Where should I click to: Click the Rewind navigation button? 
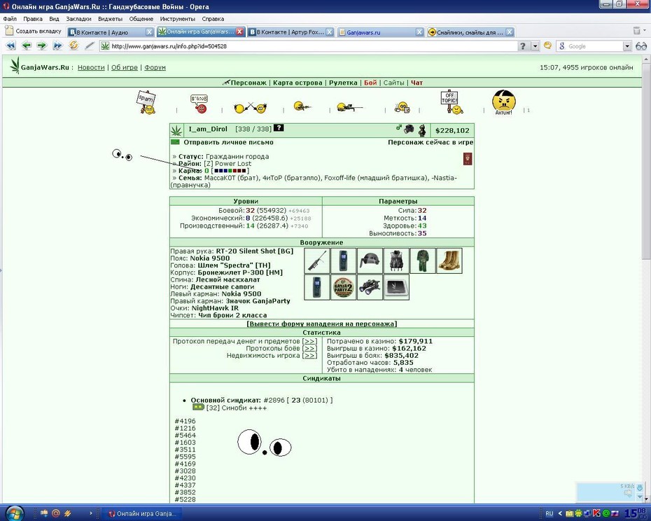click(10, 46)
